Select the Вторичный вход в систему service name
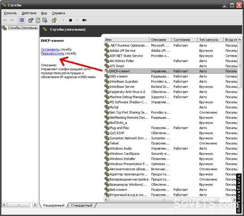 [128, 195]
